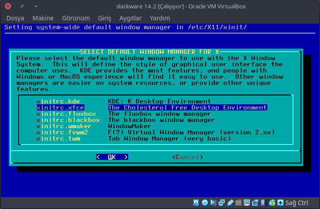Open the Giriş menu

(105, 18)
